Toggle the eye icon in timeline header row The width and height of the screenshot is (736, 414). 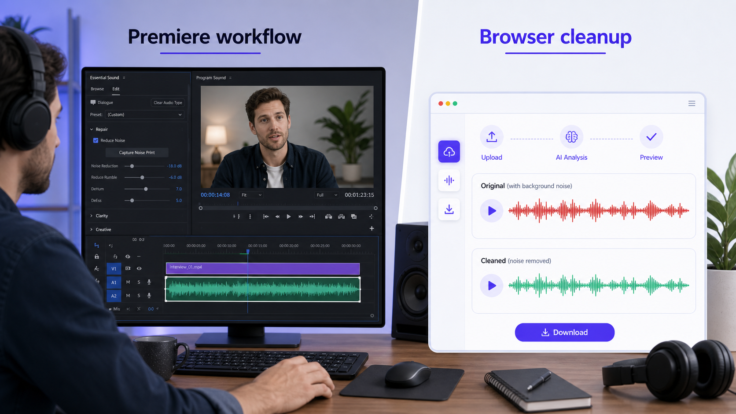pos(128,256)
